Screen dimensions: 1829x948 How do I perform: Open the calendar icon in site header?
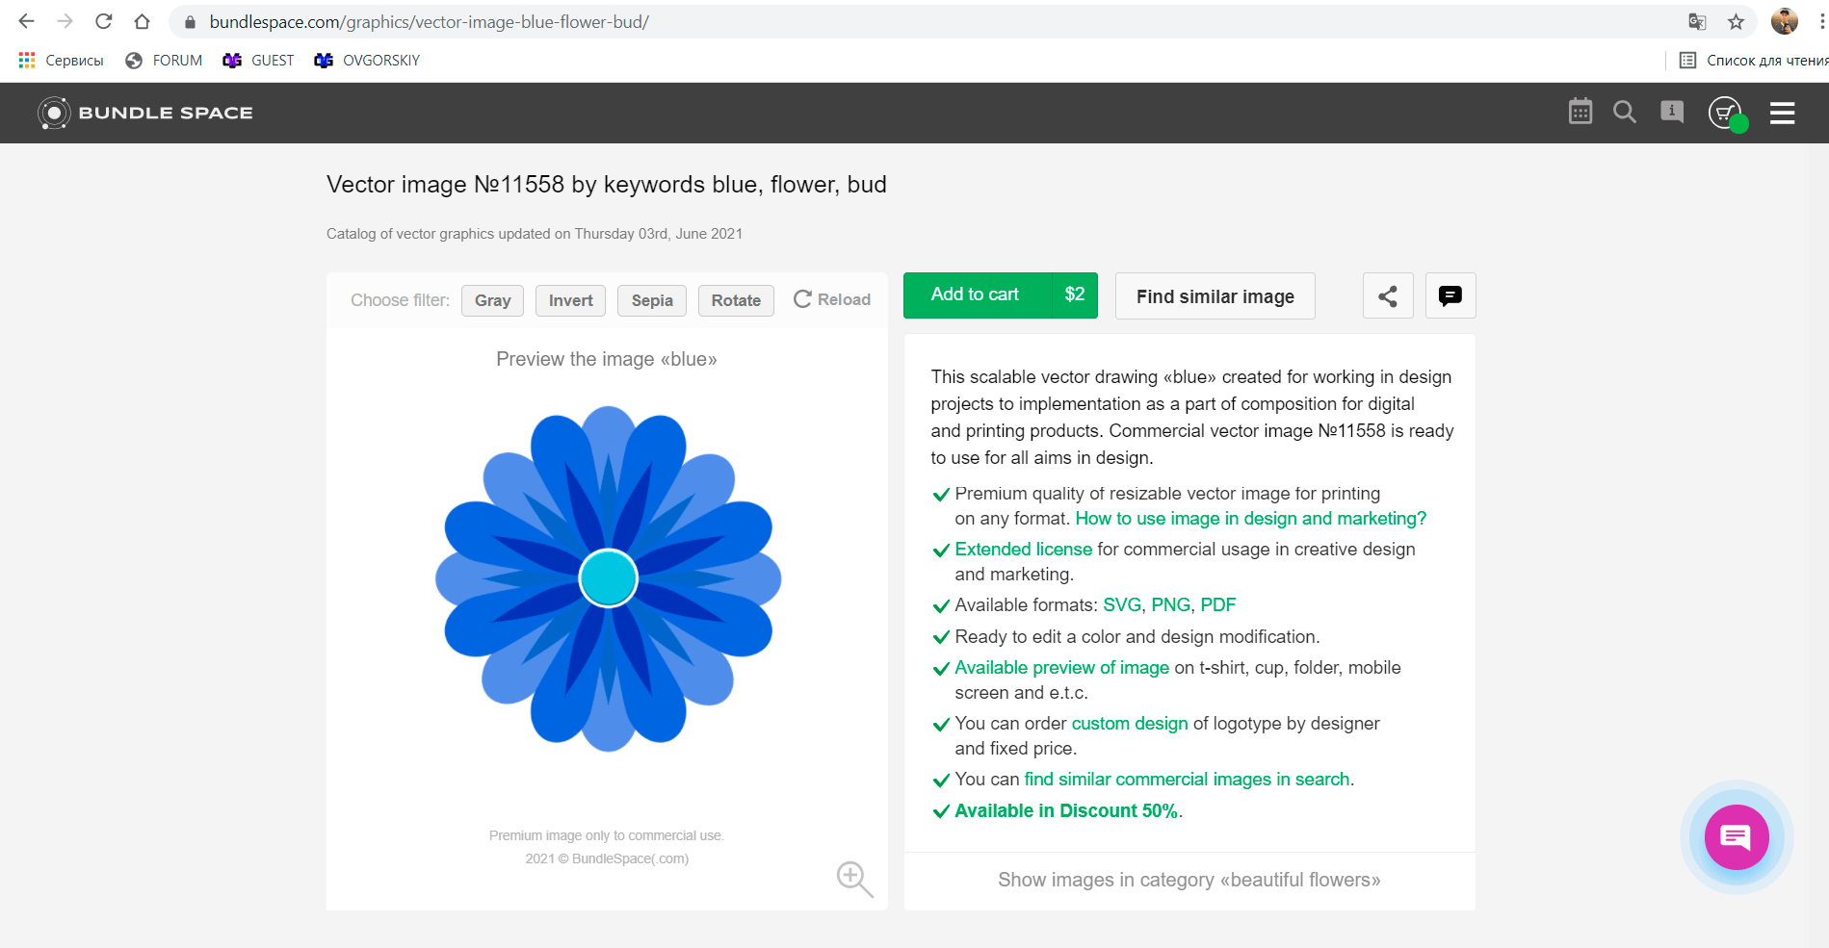tap(1581, 112)
